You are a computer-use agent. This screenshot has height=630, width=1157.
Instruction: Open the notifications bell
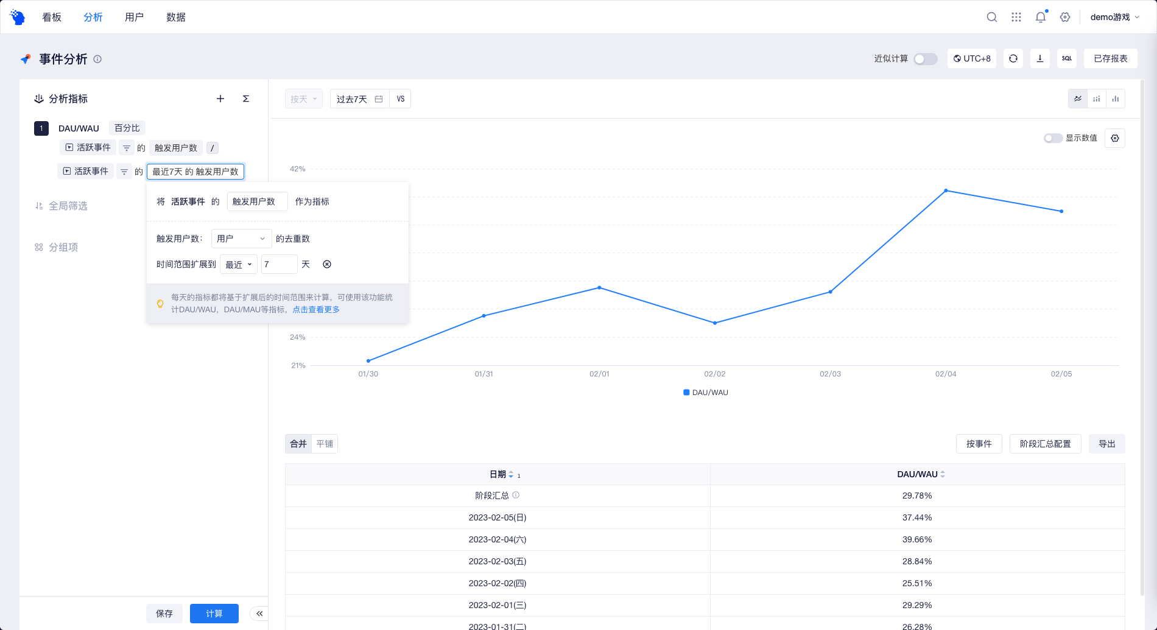pos(1041,17)
